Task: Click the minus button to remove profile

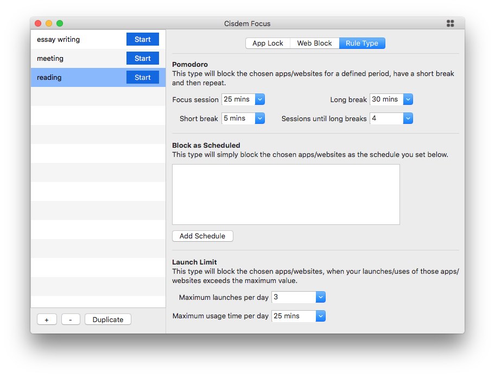Action: (71, 319)
